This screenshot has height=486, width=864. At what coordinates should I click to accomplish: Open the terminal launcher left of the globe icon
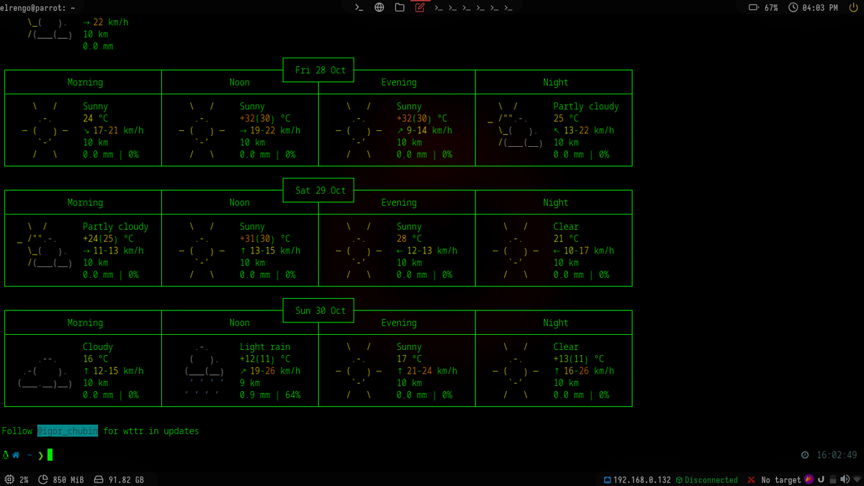[359, 7]
